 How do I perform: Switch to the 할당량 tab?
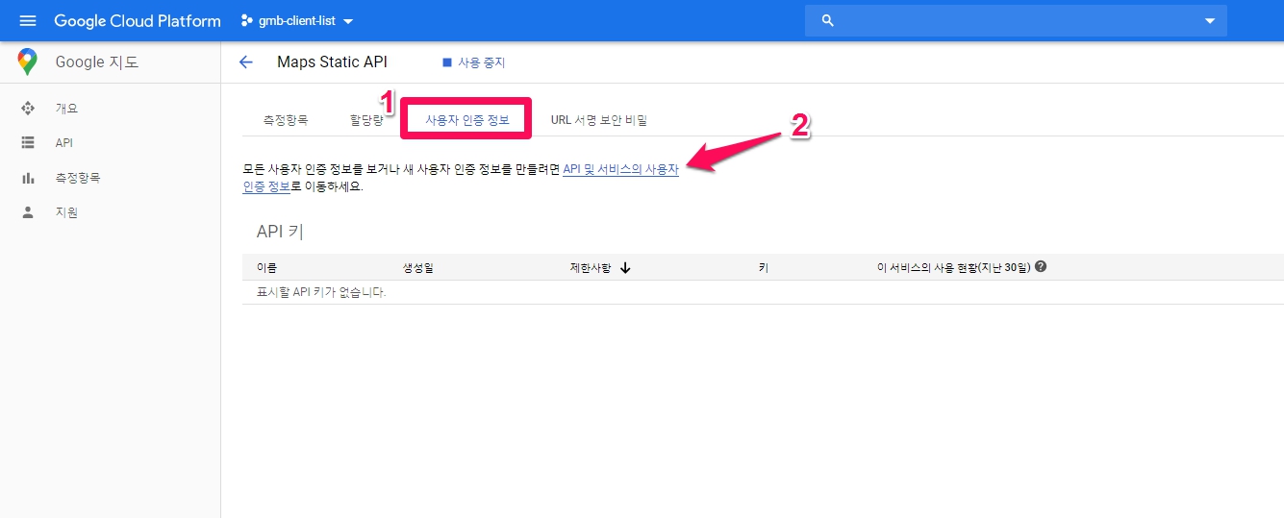[366, 120]
